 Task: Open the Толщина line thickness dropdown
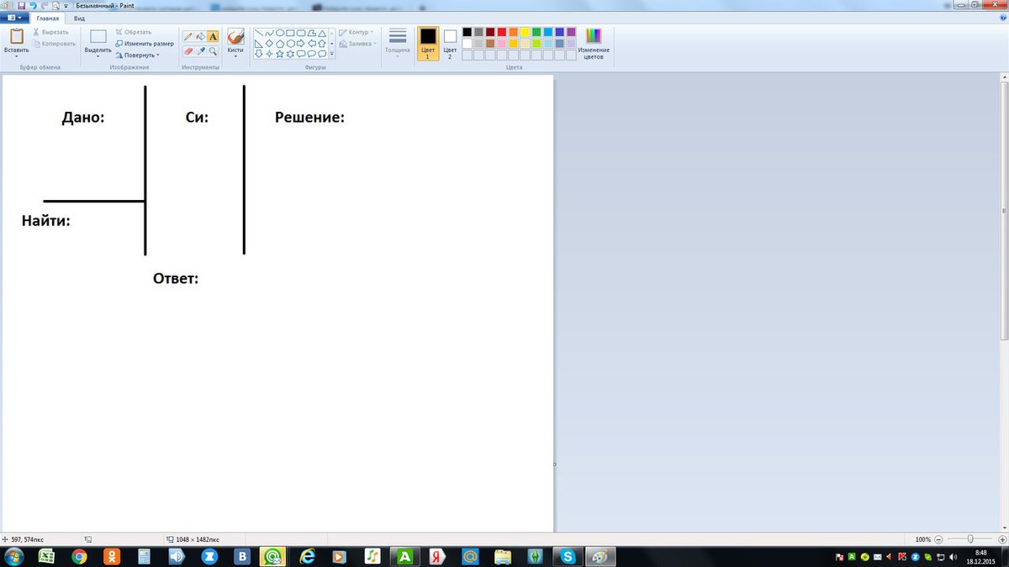398,44
